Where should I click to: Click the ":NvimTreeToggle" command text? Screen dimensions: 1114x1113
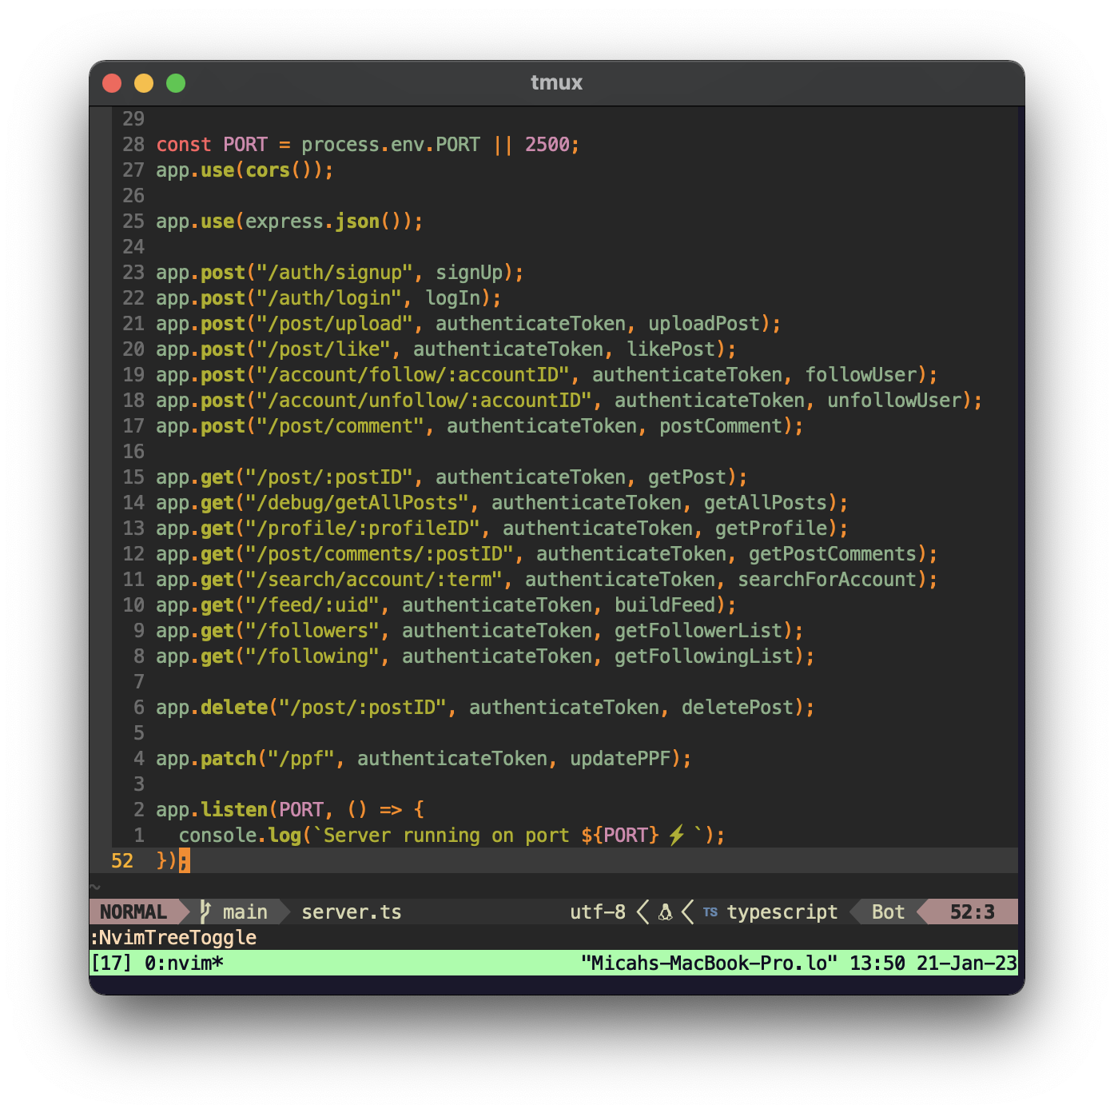(x=174, y=937)
